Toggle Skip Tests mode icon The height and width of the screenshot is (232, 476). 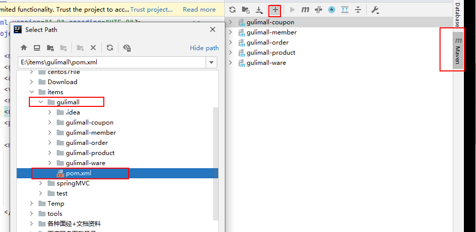click(318, 10)
